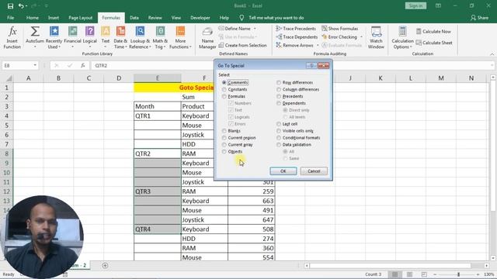This screenshot has width=497, height=279.
Task: Expand Remove Arrows dropdown arrow
Action: pyautogui.click(x=318, y=45)
